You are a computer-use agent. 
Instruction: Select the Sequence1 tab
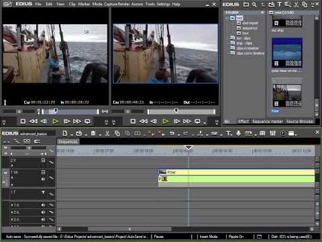(x=68, y=142)
